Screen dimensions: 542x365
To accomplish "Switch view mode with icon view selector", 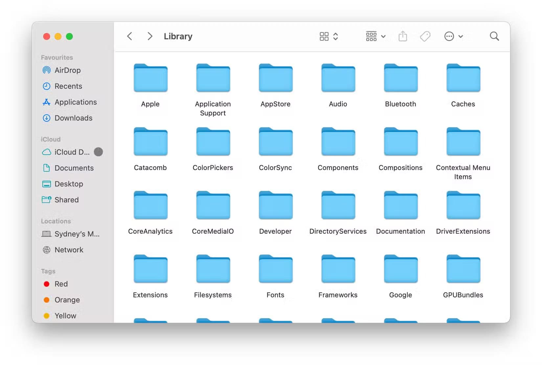I will 328,36.
